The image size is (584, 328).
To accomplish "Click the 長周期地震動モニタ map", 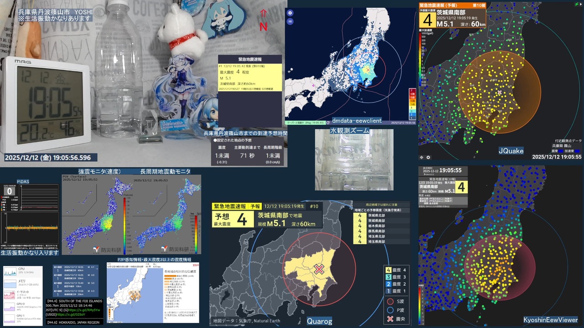I will pyautogui.click(x=166, y=214).
